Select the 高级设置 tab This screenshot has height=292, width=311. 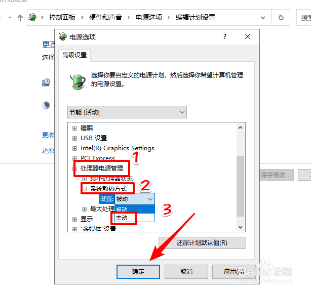click(x=74, y=55)
